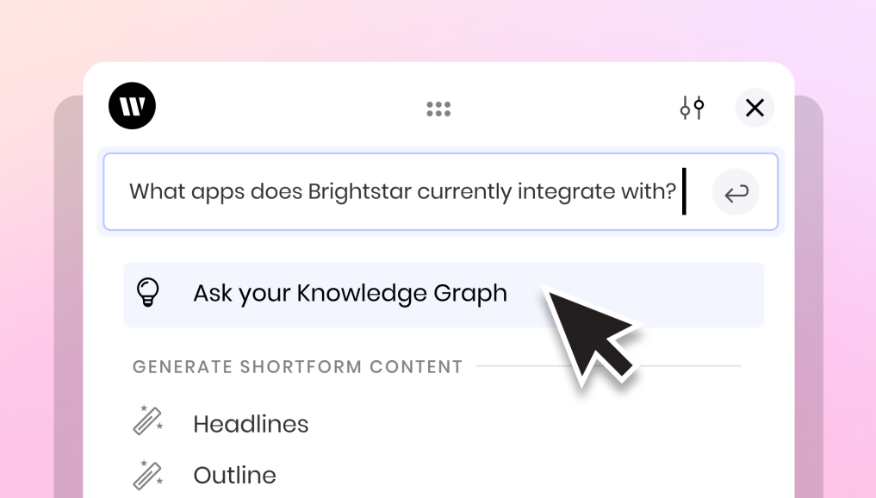Click the magic wand icon next to Outline
This screenshot has width=876, height=498.
(148, 475)
